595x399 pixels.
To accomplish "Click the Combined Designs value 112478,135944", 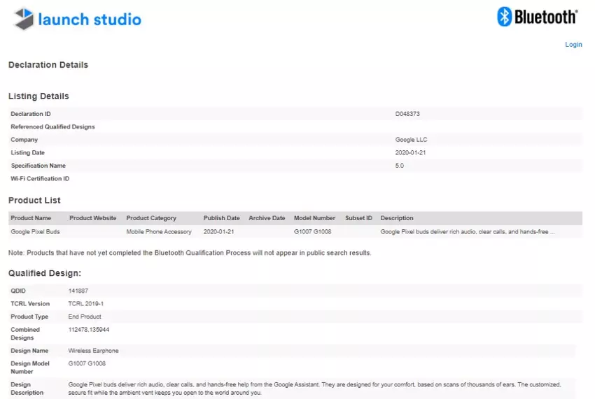I will coord(89,330).
